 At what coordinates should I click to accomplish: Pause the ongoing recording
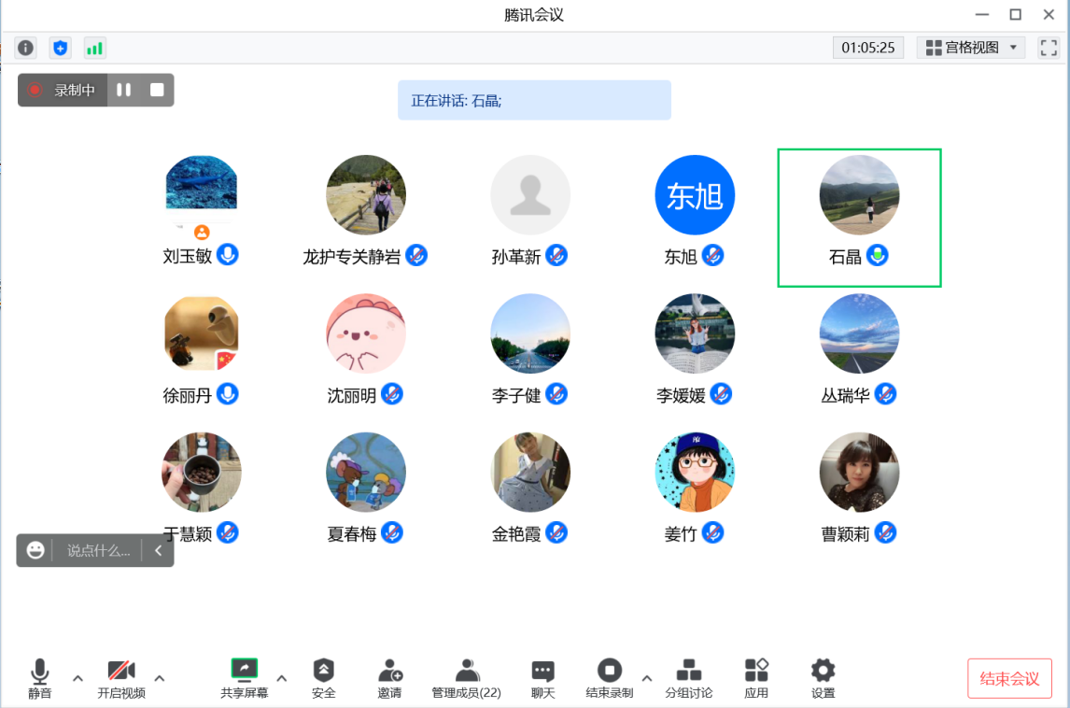point(123,91)
